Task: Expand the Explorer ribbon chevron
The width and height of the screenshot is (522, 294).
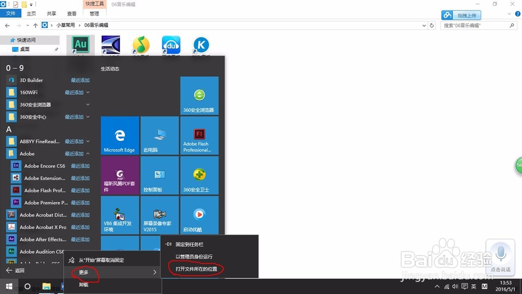Action: (509, 14)
